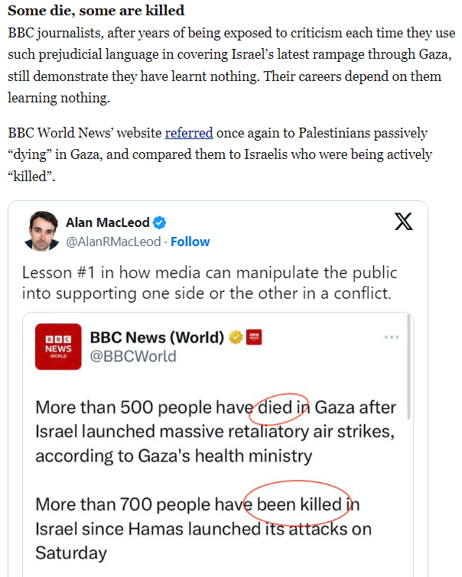Click the red-circled "been killed" phrase
The width and height of the screenshot is (462, 577).
[x=297, y=504]
